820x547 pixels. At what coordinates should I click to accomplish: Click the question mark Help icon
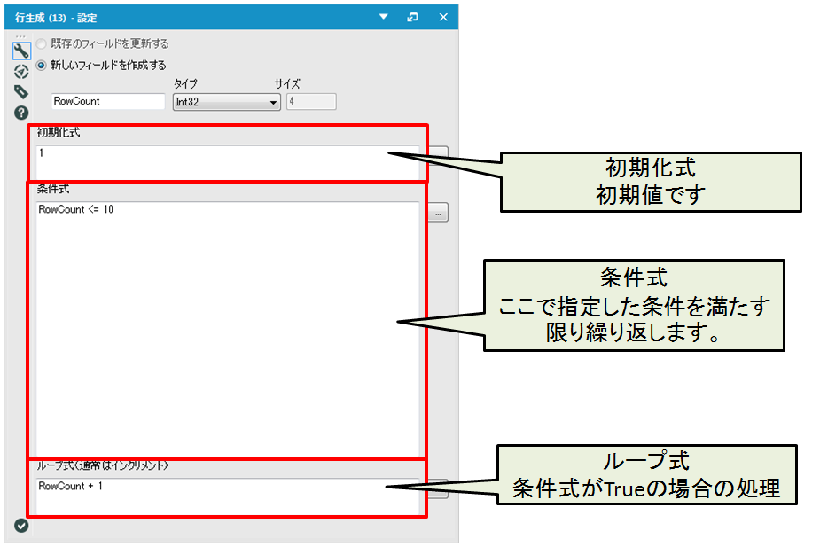(21, 113)
